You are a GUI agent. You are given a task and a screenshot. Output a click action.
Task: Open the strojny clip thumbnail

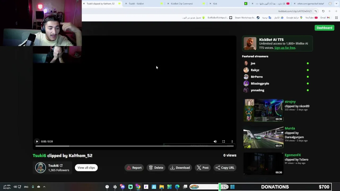tap(263, 110)
